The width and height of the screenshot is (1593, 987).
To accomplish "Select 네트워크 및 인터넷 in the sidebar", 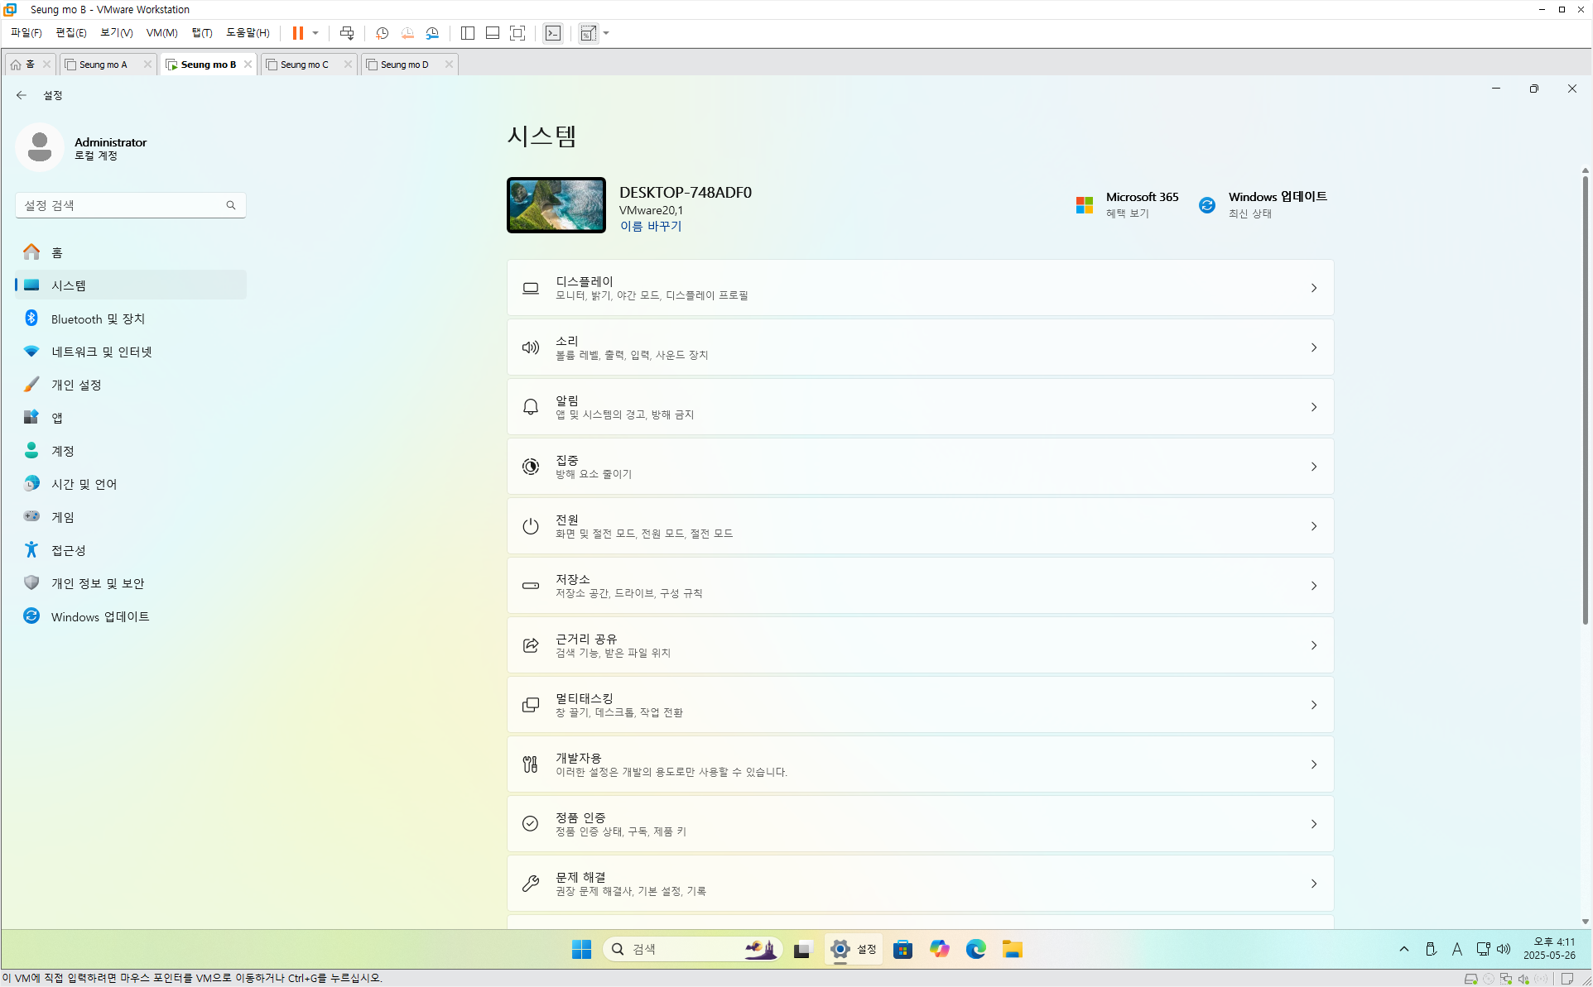I will click(101, 352).
